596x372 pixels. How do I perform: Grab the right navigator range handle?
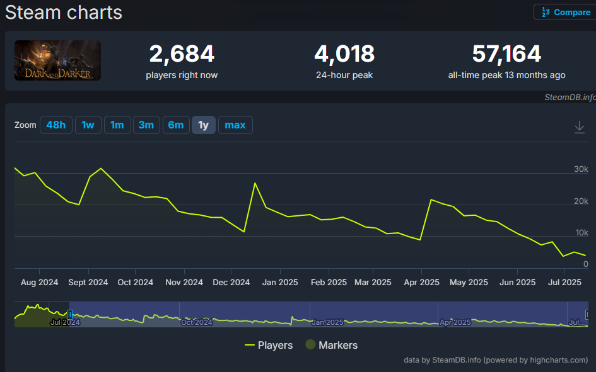coord(587,314)
